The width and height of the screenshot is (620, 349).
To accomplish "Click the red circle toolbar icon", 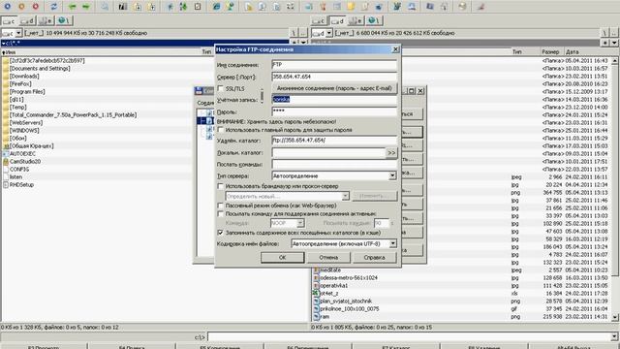I will click(x=36, y=7).
